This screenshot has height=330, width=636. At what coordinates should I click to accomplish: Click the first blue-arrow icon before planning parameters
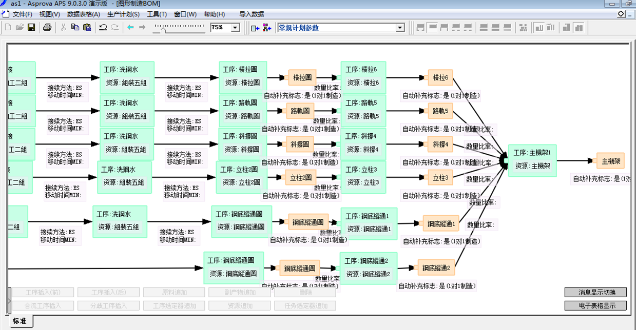255,27
